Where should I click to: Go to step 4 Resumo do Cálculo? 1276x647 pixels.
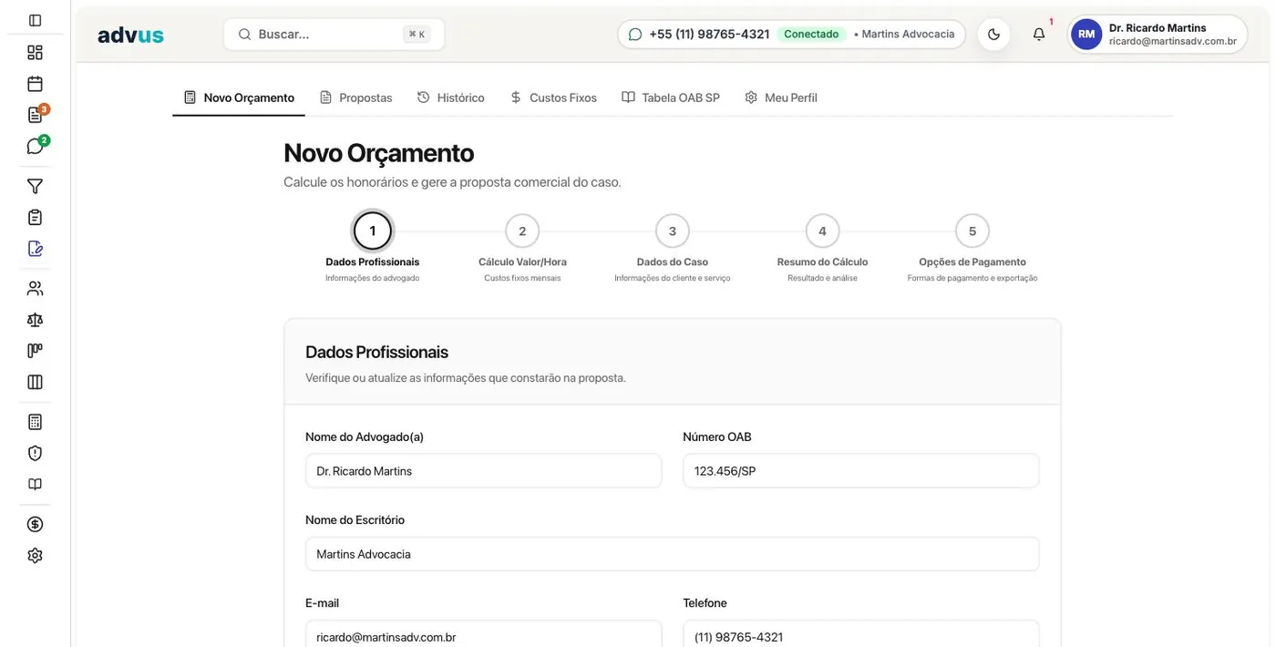coord(822,231)
